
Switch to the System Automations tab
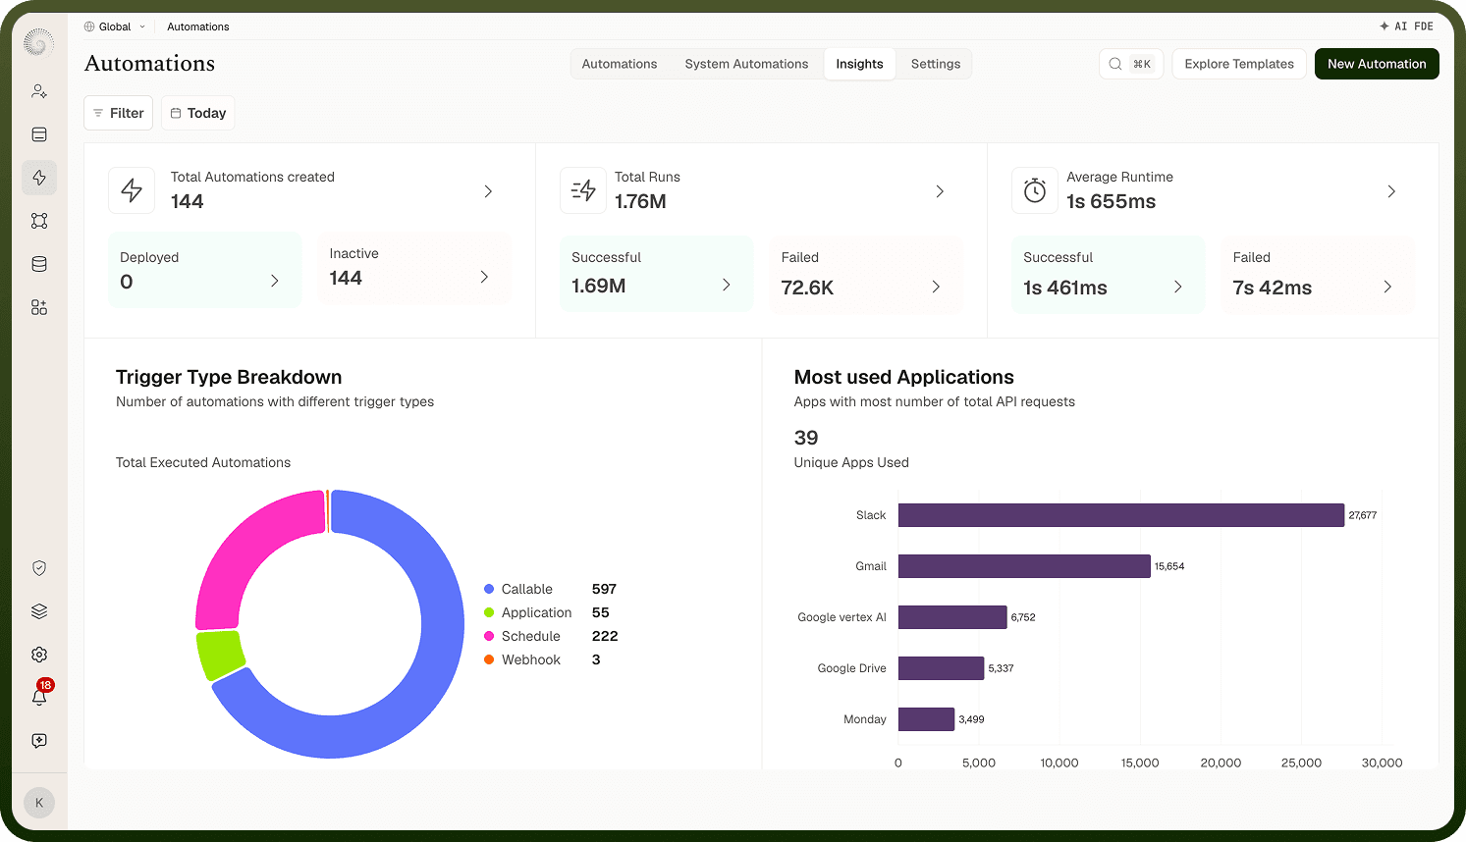746,64
